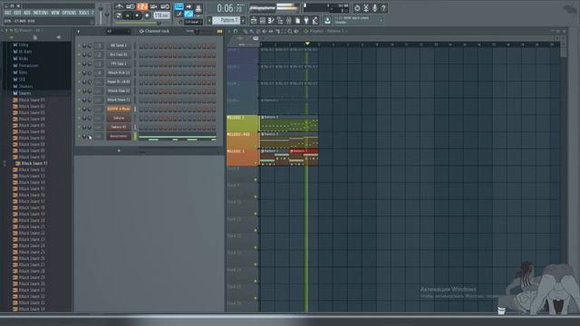
Task: Select the playback speaker tool in Playlist toolbar
Action: (296, 32)
